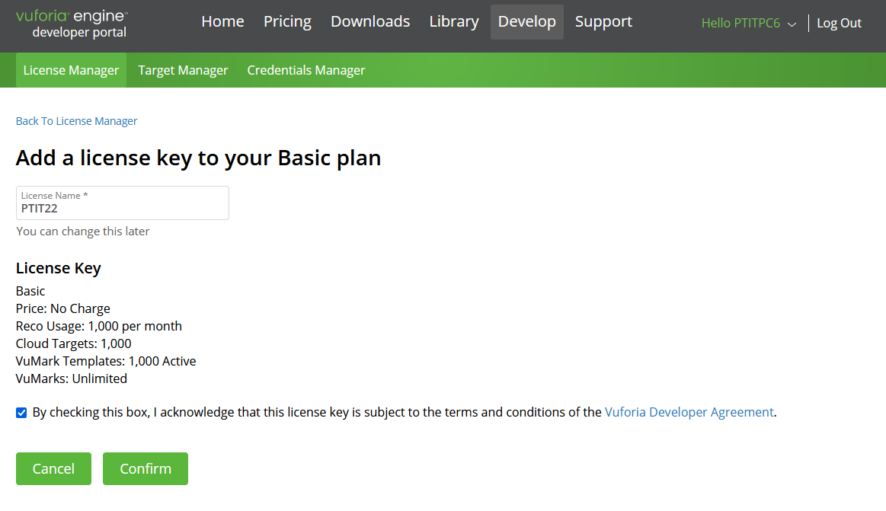Uncheck the developer agreement acknowledgment checkbox
Viewport: 886px width, 511px height.
(21, 413)
